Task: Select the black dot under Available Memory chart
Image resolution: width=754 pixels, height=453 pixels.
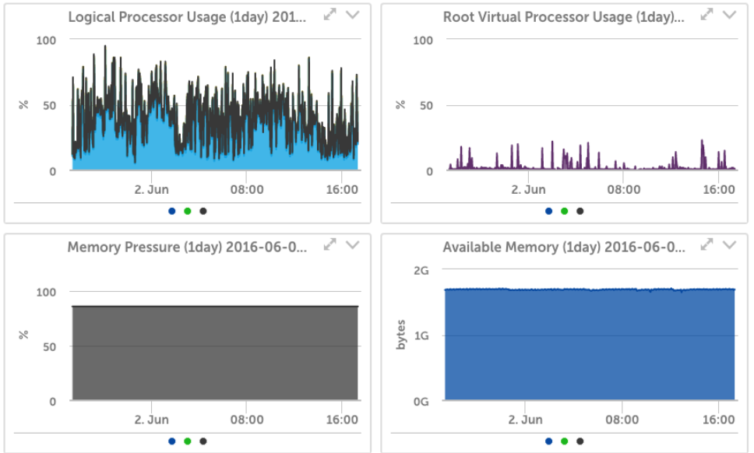Action: click(579, 440)
